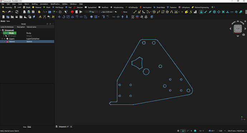Select the Draft Downgrade down-arrow tool
The image size is (247, 133).
pos(127,17)
